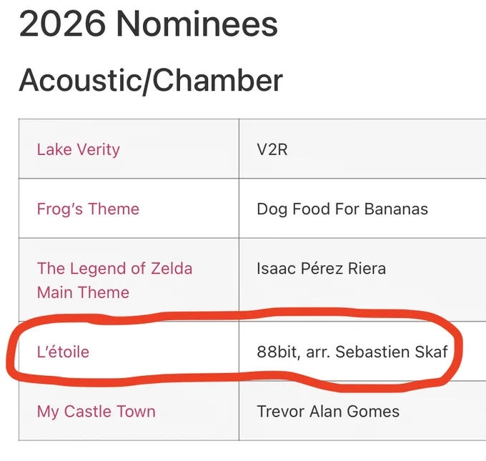Click the word Nominees in the title
This screenshot has width=486, height=461.
pyautogui.click(x=197, y=24)
